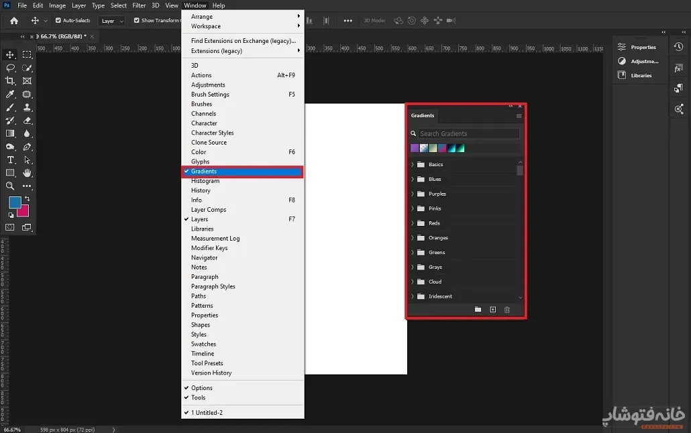This screenshot has width=691, height=433.
Task: Open the Auto-Select Layer dropdown
Action: click(111, 21)
